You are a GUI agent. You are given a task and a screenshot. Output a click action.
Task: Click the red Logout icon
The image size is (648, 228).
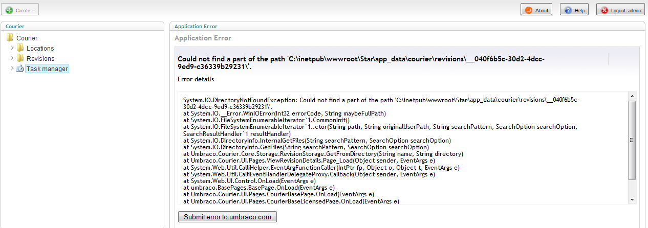(x=604, y=10)
